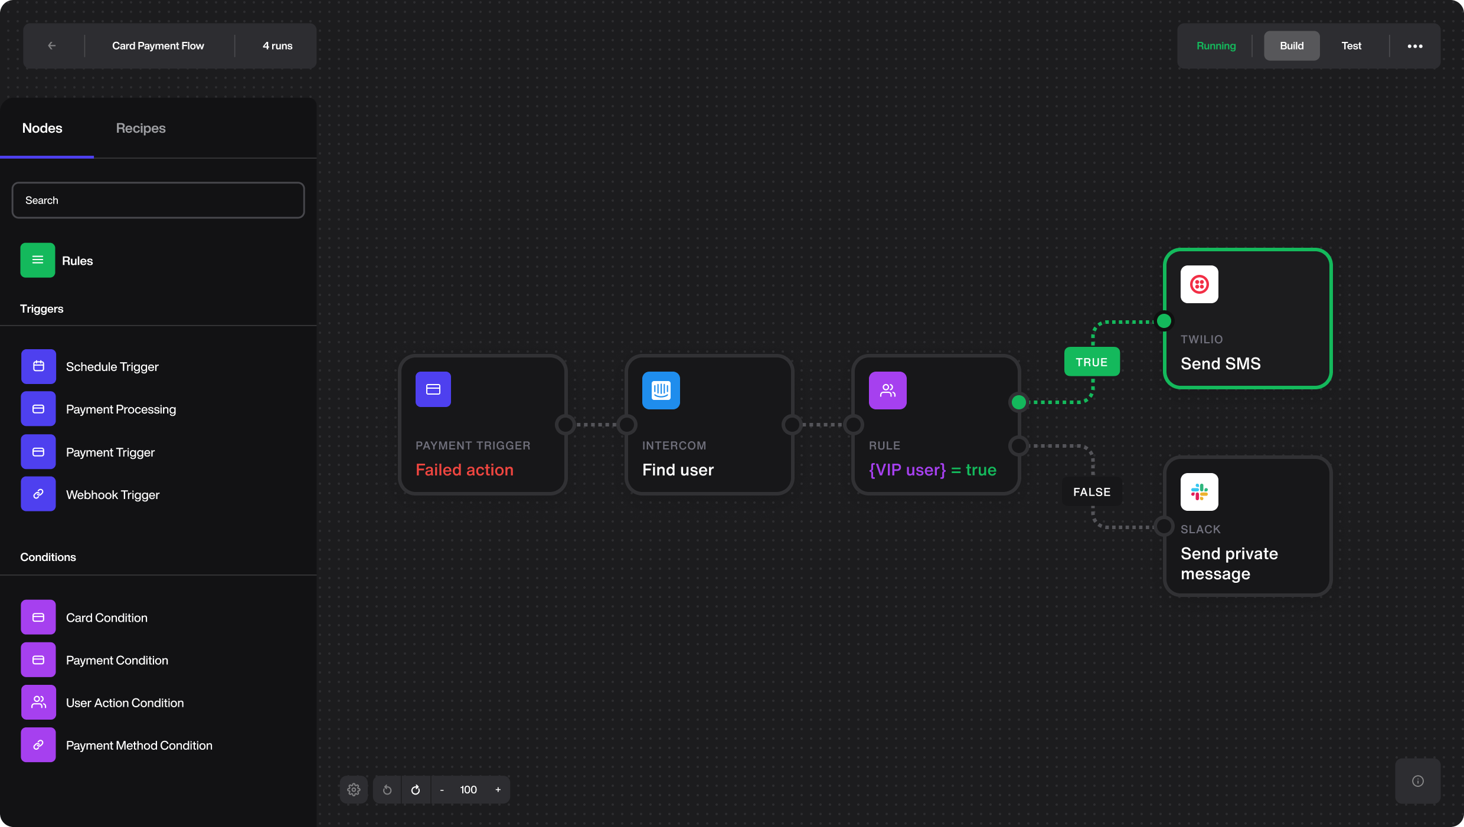Switch to Test mode
This screenshot has height=827, width=1464.
click(x=1351, y=45)
